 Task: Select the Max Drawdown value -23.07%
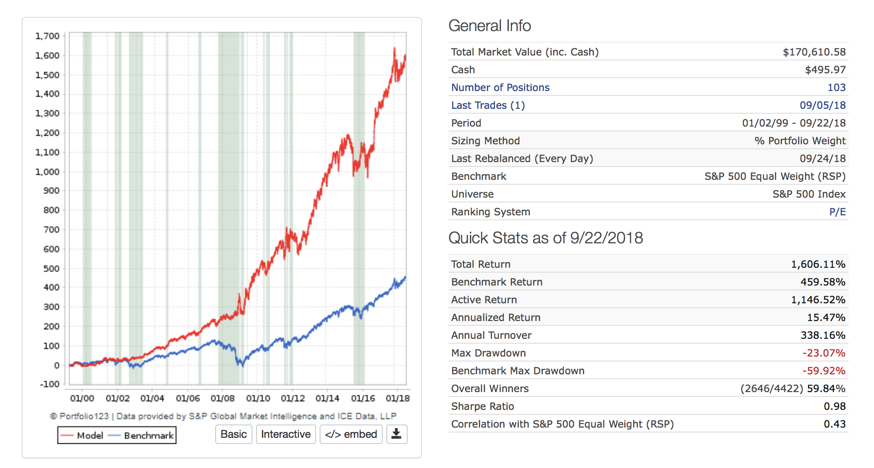823,353
